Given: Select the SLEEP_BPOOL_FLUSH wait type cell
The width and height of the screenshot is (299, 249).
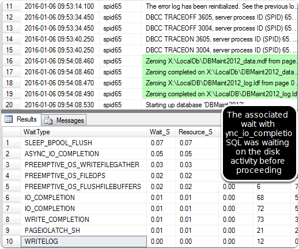Looking at the screenshot, I should 84,143.
